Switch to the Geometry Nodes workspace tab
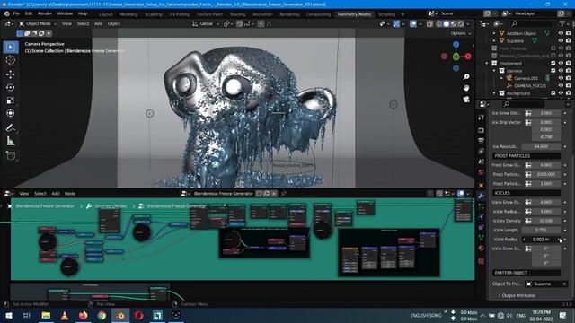Screen dimensions: 575x323 354,14
